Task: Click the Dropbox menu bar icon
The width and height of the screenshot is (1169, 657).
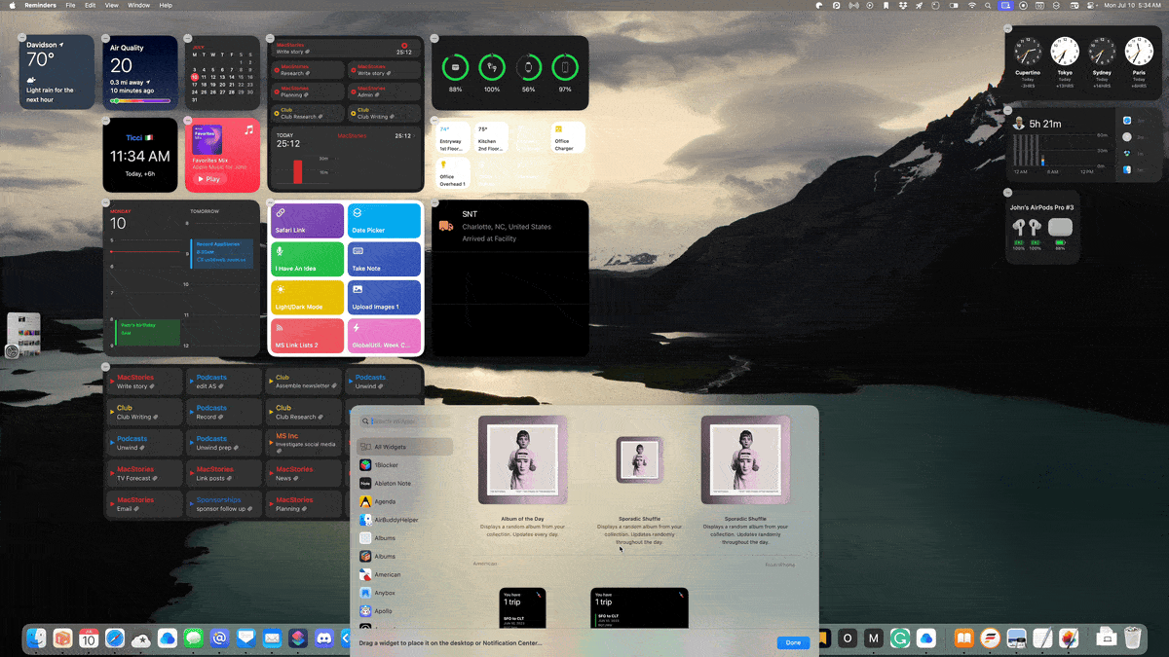Action: [x=901, y=6]
